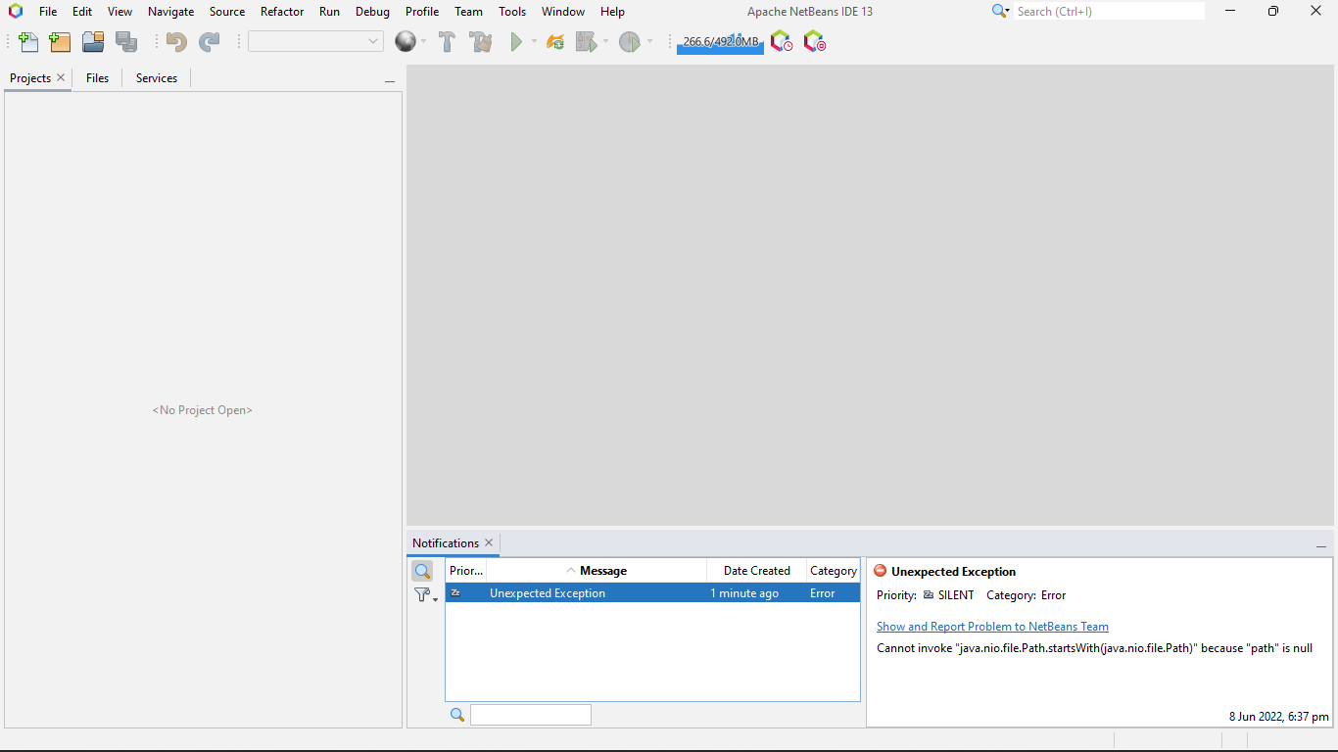
Task: Open the Debug menu
Action: (x=372, y=11)
